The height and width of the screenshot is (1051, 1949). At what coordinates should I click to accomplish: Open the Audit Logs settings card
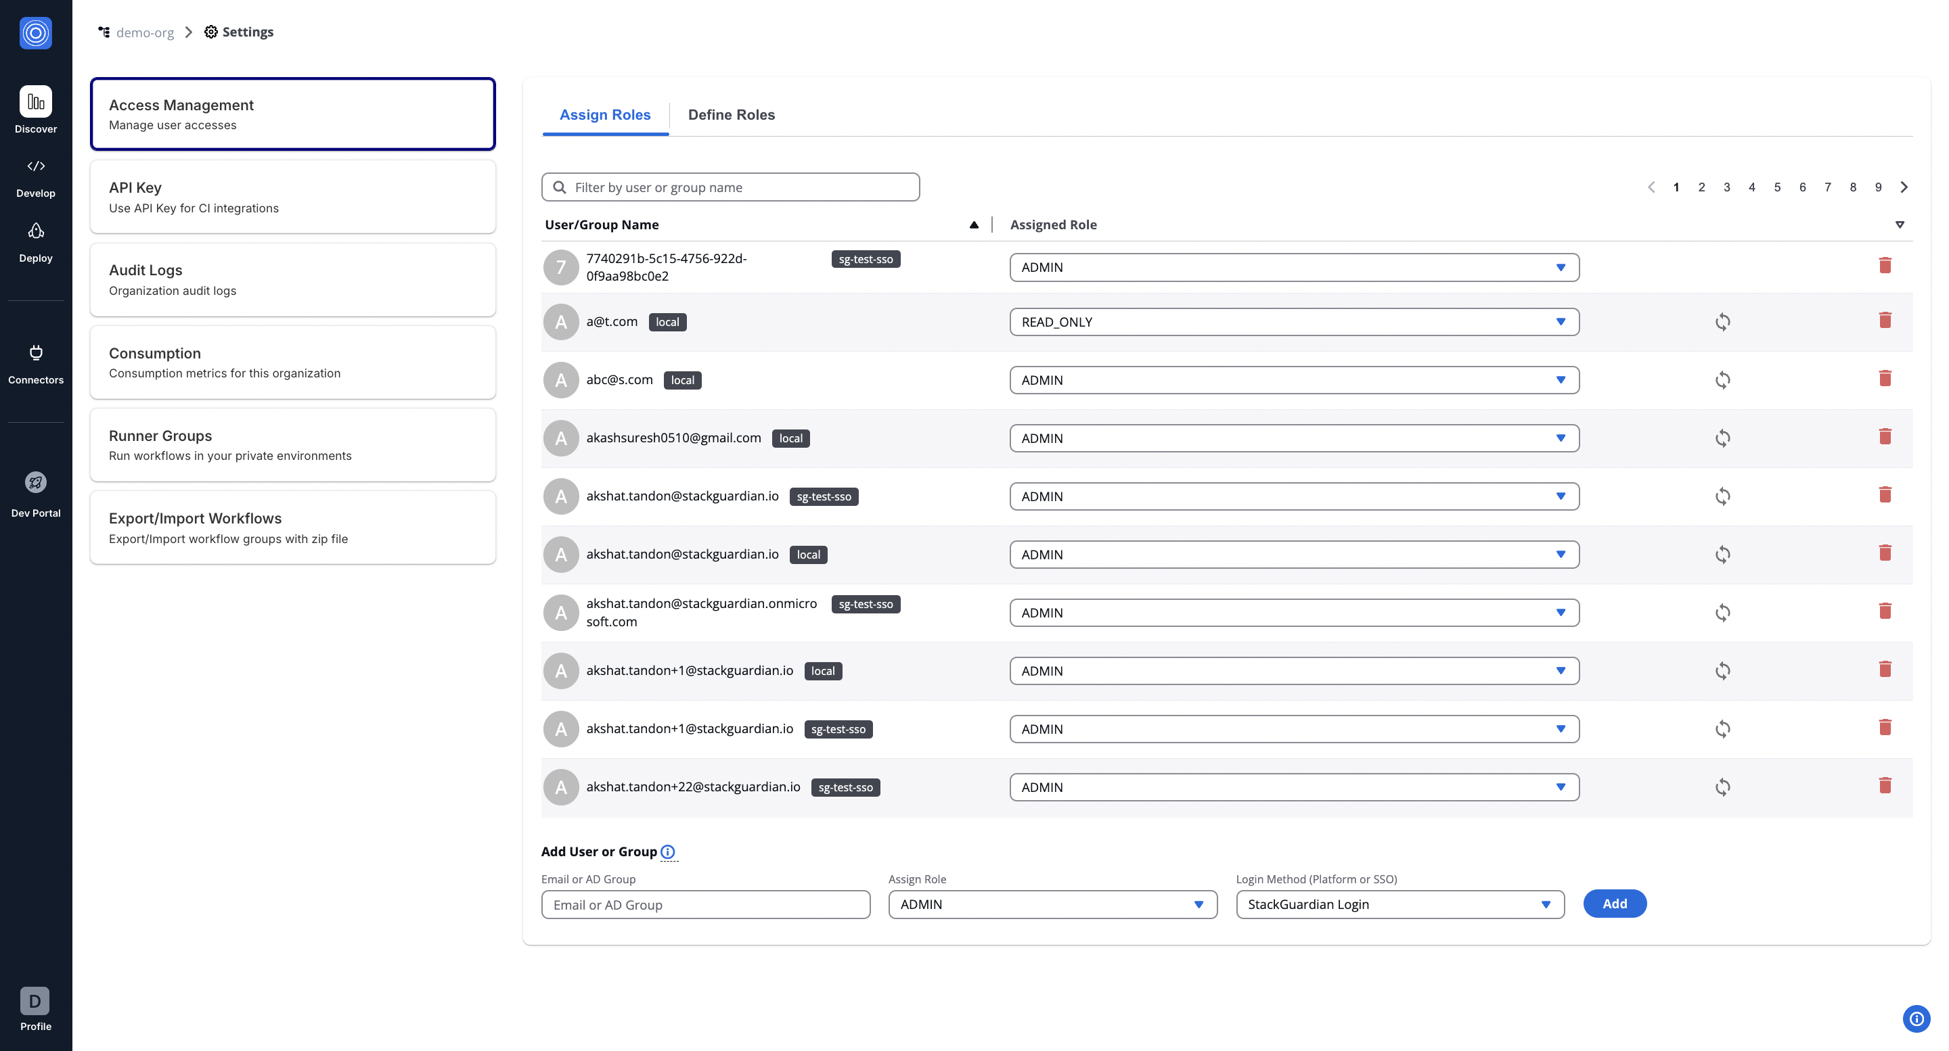292,278
